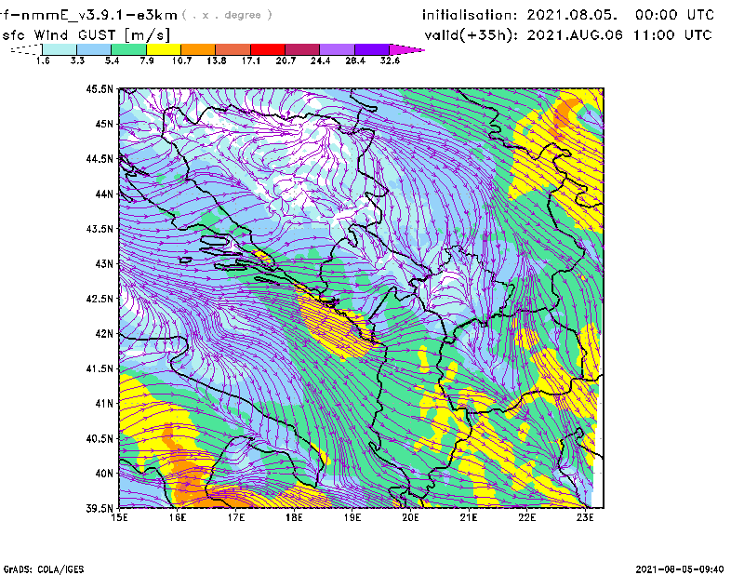Click the 42N latitude axis label
This screenshot has height=575, width=744.
(104, 333)
